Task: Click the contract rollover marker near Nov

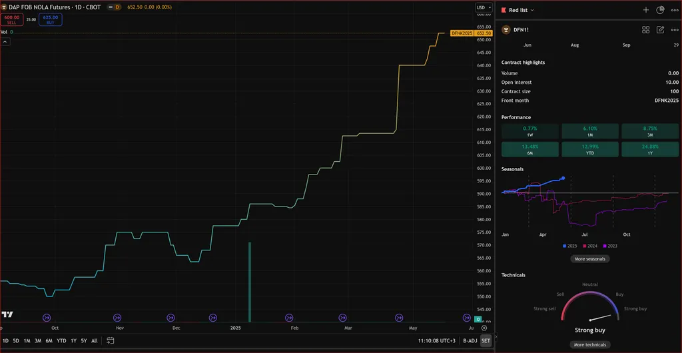Action: (117, 318)
